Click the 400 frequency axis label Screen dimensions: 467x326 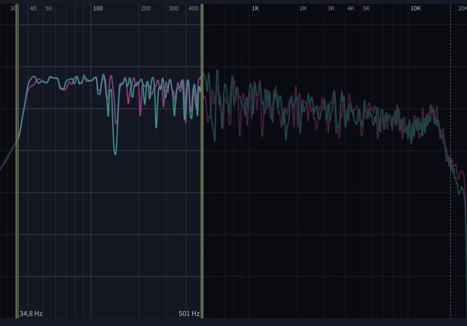click(x=193, y=8)
